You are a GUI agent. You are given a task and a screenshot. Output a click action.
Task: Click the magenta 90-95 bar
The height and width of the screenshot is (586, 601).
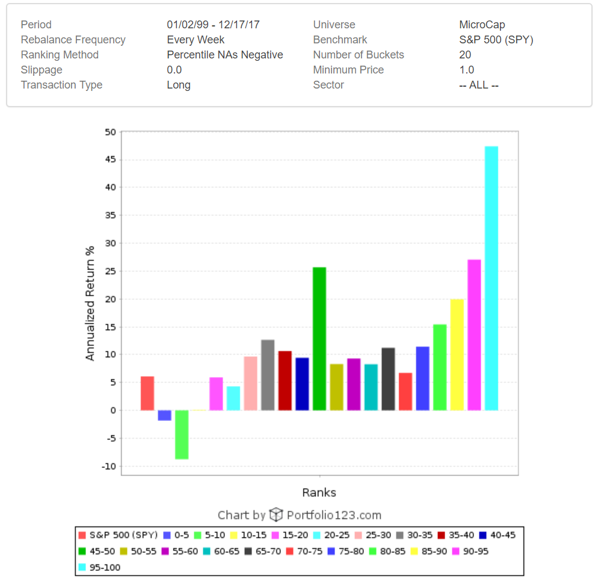click(474, 335)
